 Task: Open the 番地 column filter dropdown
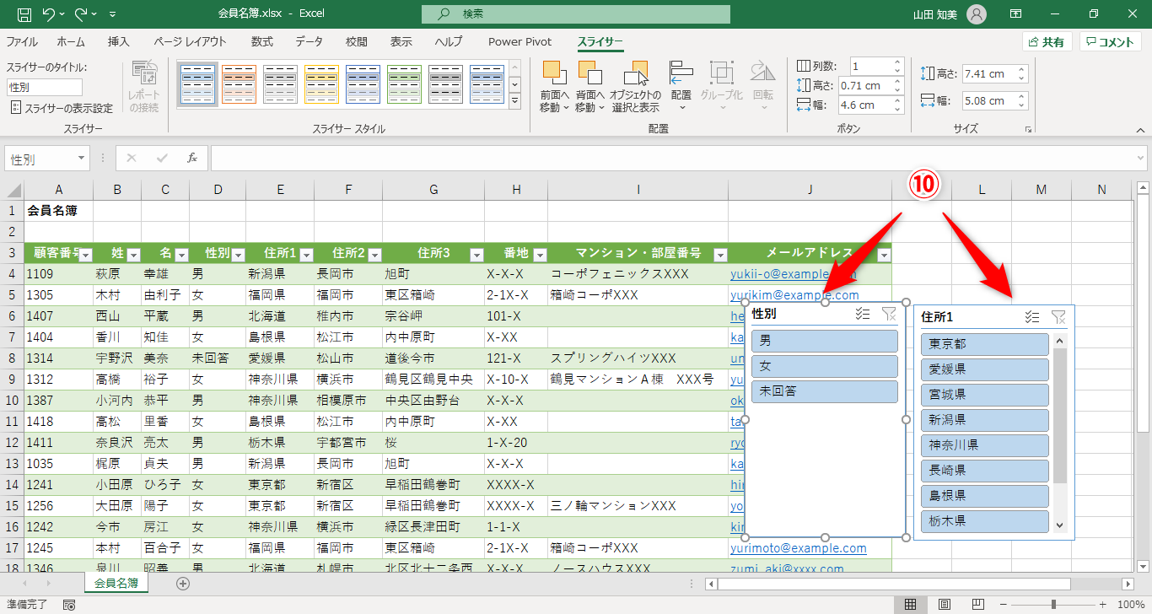coord(540,255)
